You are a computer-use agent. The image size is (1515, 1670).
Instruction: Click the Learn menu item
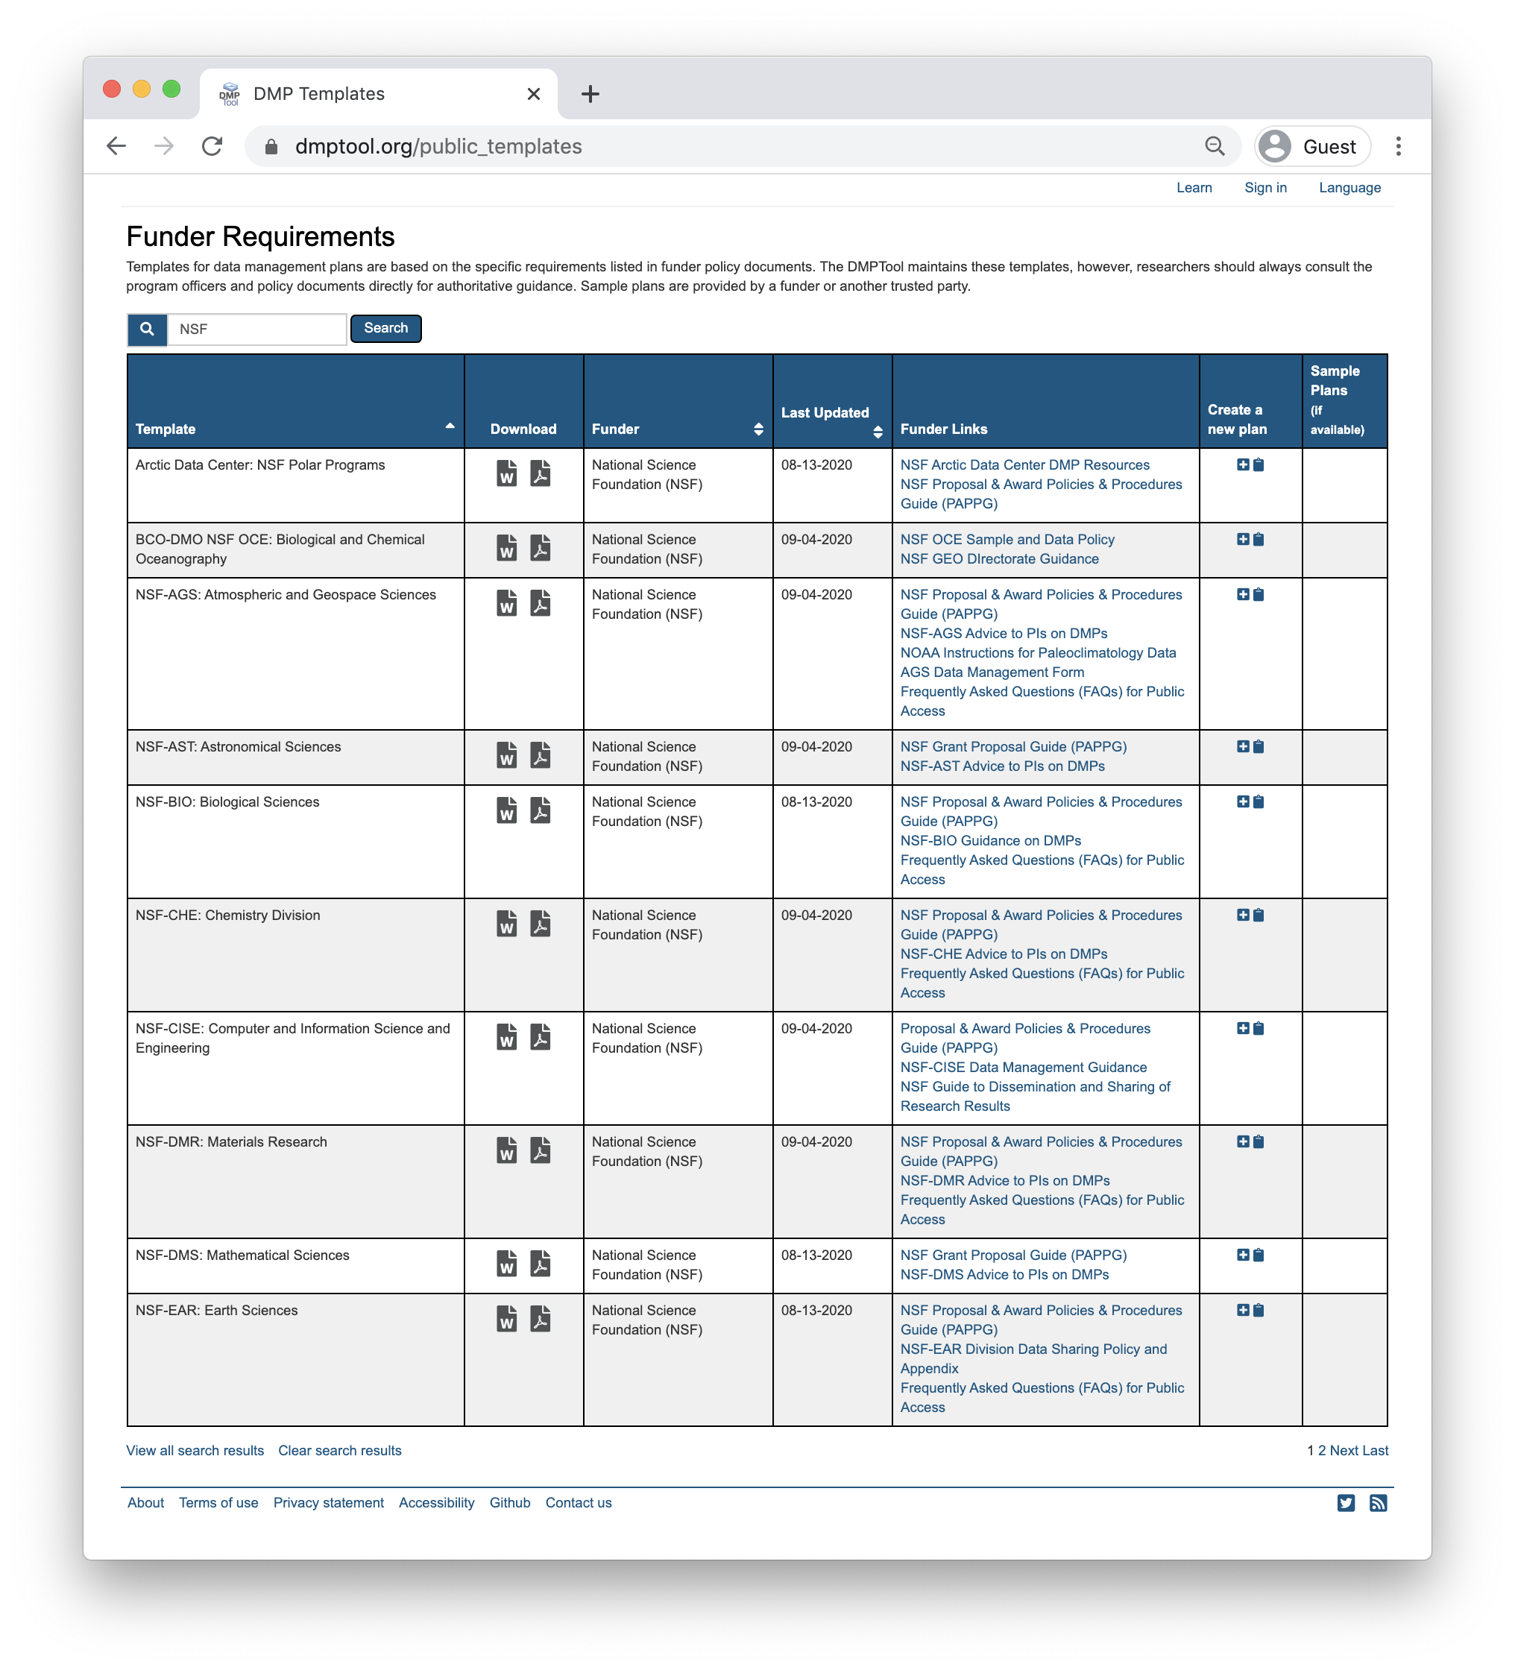point(1195,186)
